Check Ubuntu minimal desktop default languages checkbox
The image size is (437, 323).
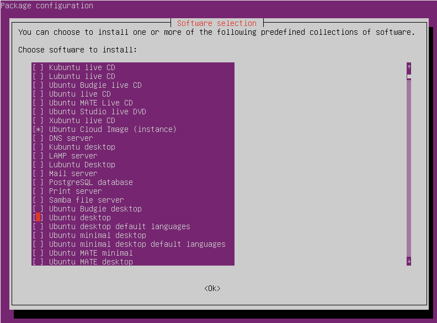click(x=38, y=245)
